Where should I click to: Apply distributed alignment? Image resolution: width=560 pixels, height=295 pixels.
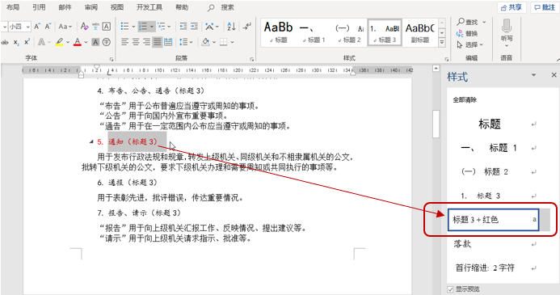coord(168,42)
